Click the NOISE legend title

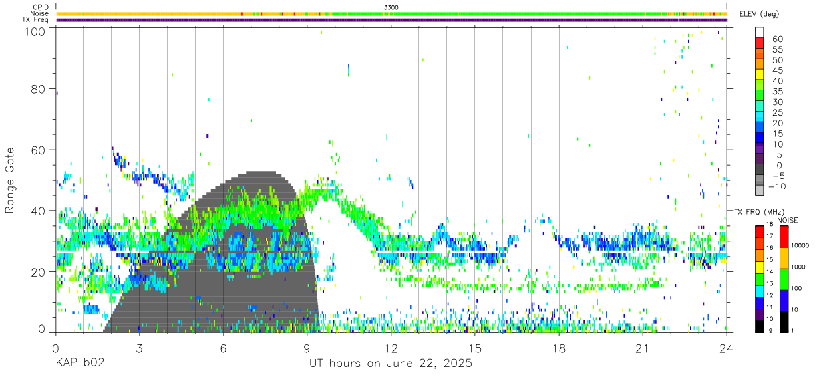click(789, 220)
